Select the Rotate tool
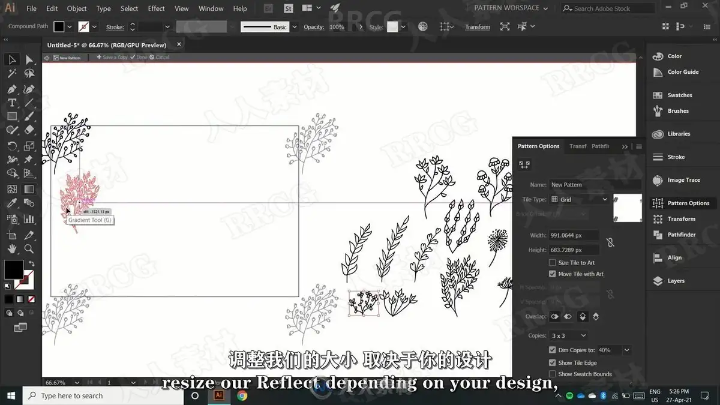The width and height of the screenshot is (720, 405). point(11,146)
